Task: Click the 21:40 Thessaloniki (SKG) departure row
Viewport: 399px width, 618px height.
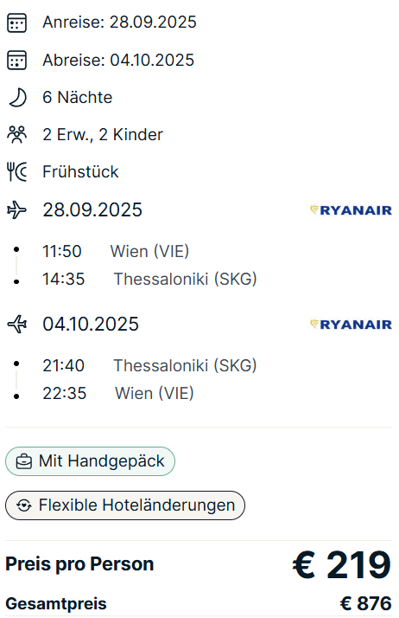Action: 149,365
